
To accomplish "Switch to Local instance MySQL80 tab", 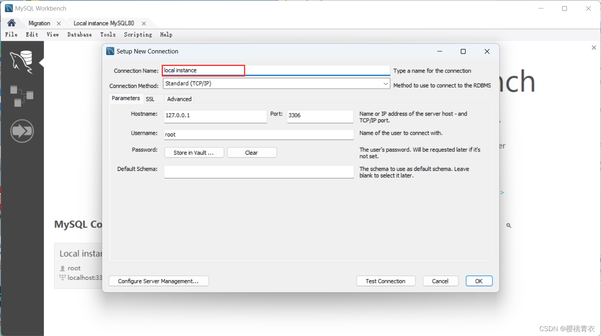I will [104, 23].
